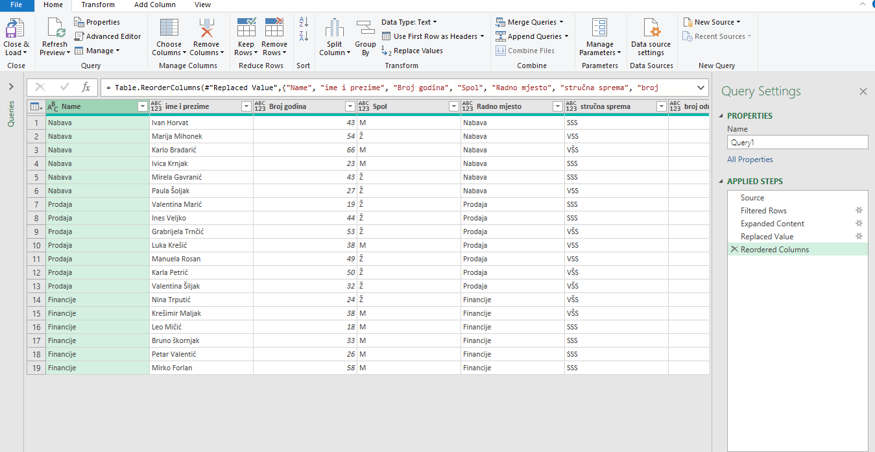This screenshot has height=452, width=875.
Task: Click the Replace Values button
Action: 418,51
